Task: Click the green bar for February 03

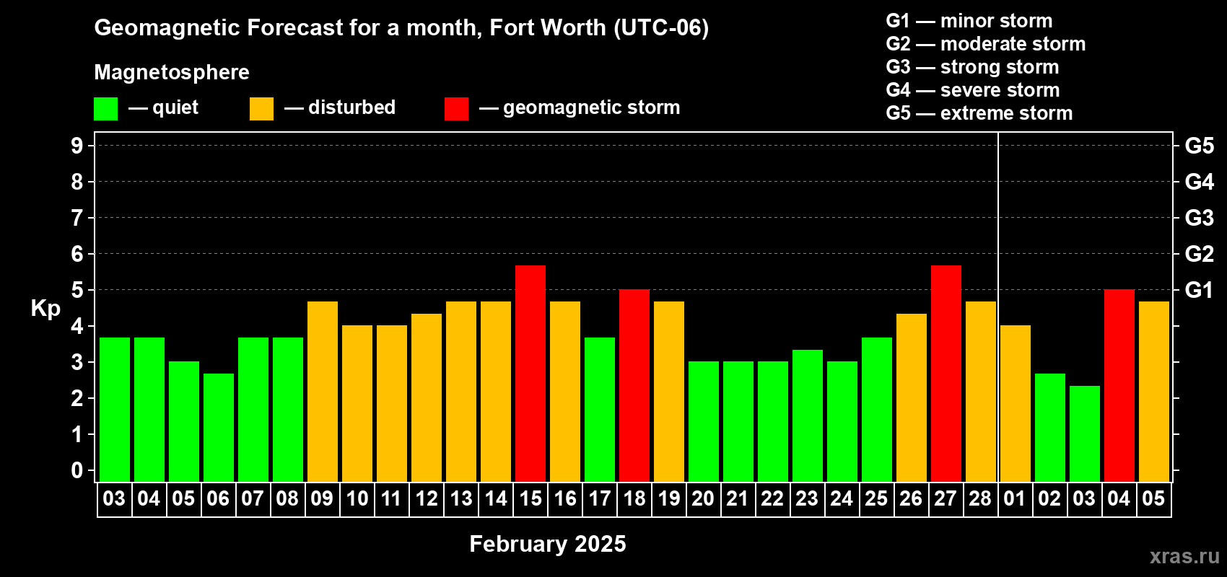Action: (x=115, y=410)
